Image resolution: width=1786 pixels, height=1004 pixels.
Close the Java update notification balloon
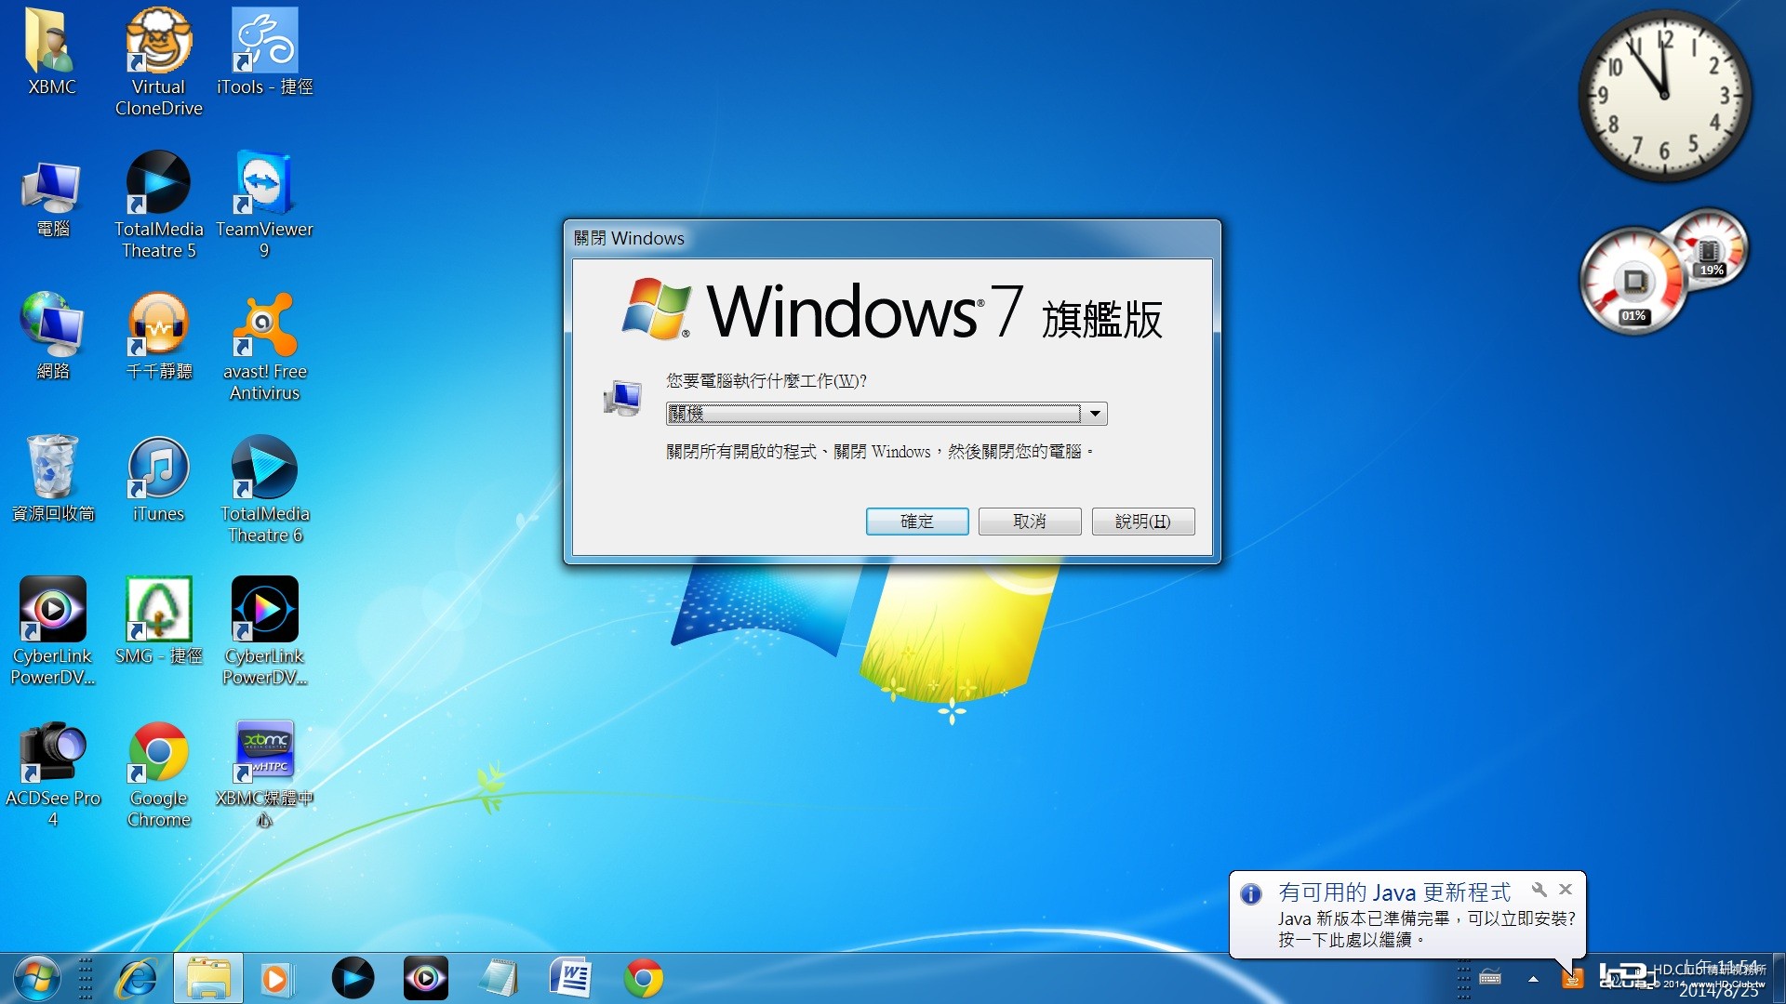(1566, 890)
